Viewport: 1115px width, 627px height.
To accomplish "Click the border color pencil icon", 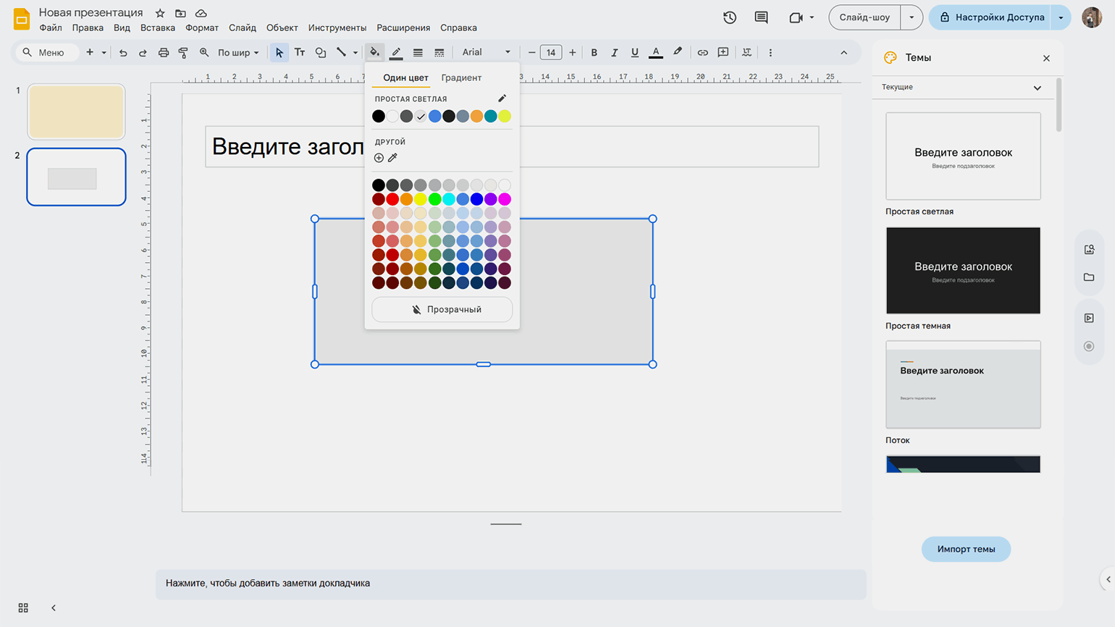I will click(396, 52).
